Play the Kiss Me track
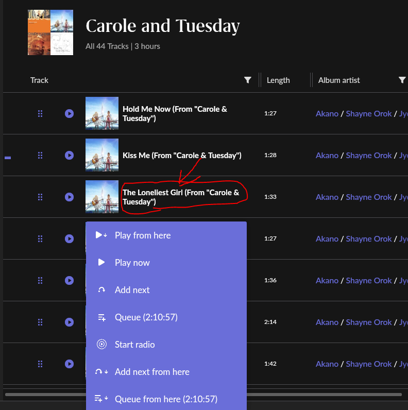This screenshot has height=410, width=408. coord(70,156)
